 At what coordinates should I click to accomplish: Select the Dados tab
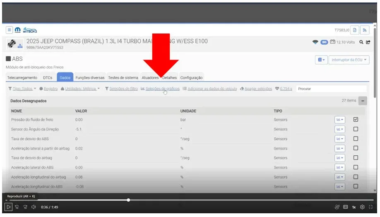(x=65, y=77)
